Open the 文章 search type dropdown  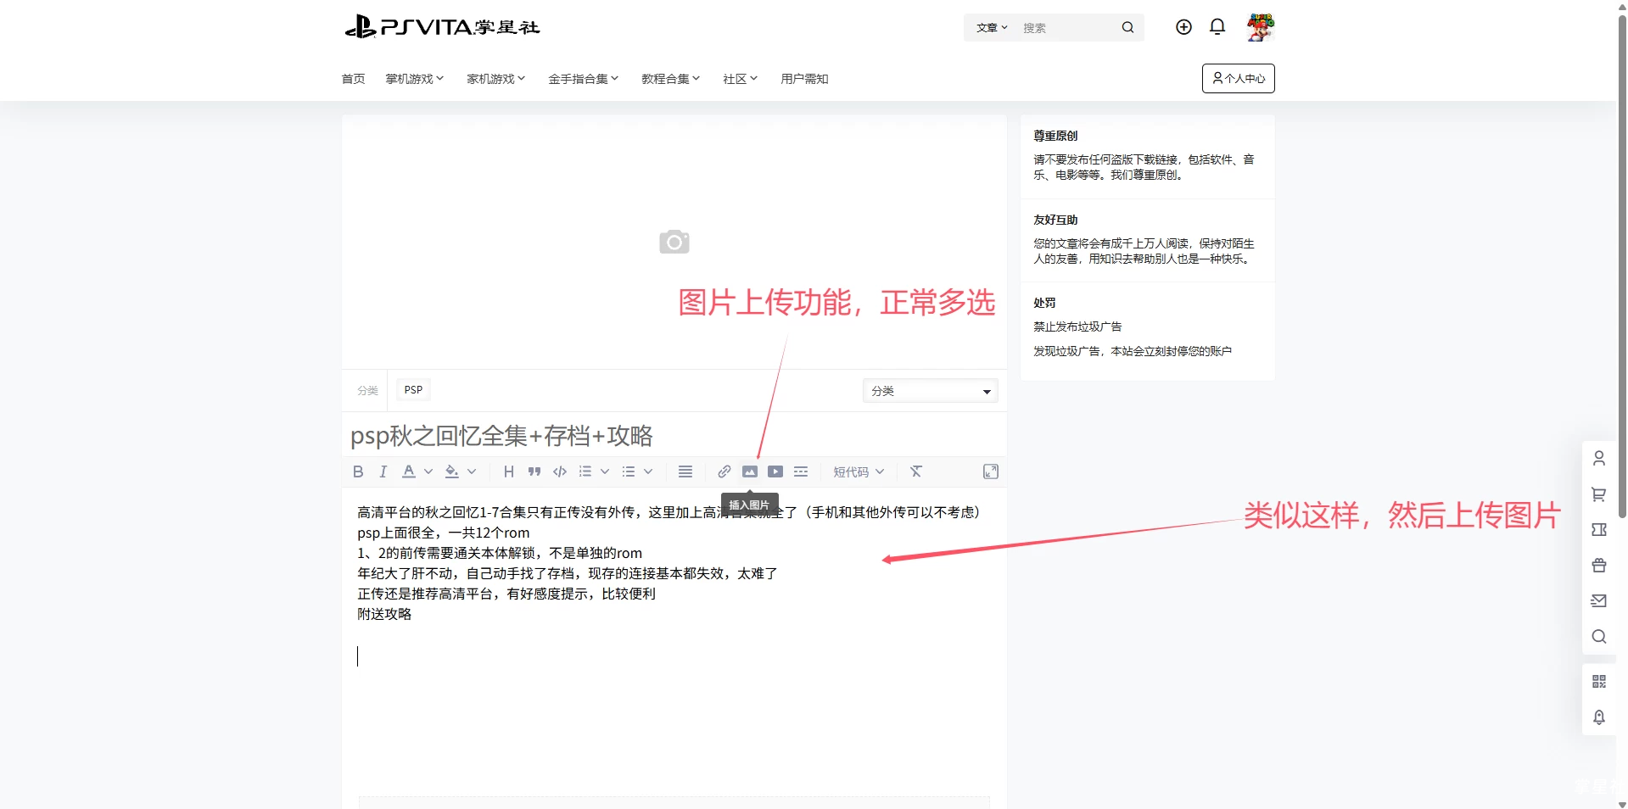click(x=992, y=27)
